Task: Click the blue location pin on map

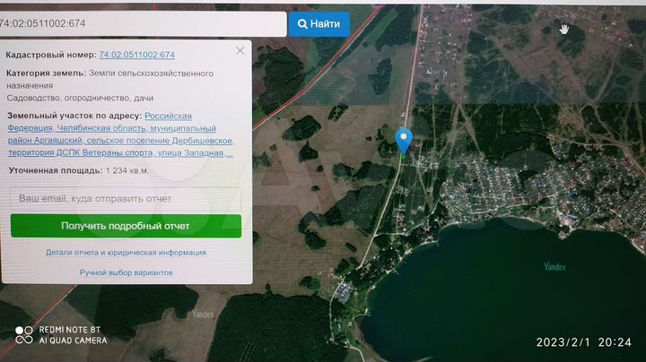Action: tap(404, 141)
